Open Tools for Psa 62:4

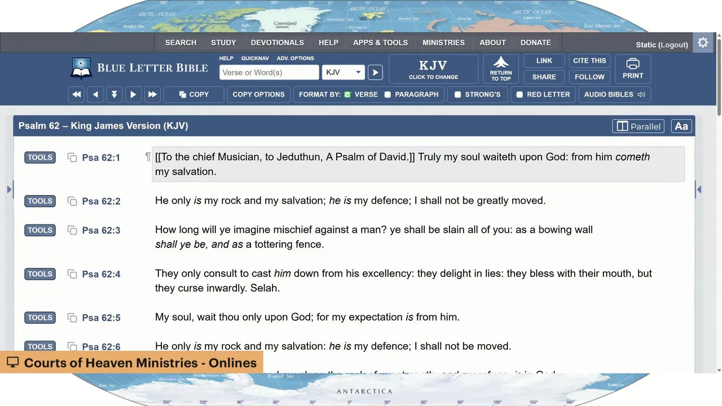[x=40, y=274]
